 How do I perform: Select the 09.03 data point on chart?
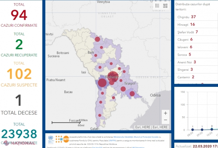coord(202,130)
